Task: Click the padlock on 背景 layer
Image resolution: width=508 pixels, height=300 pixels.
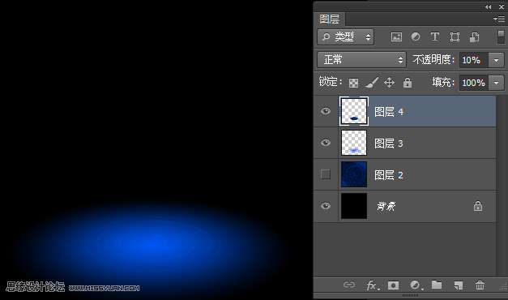Action: pyautogui.click(x=478, y=206)
